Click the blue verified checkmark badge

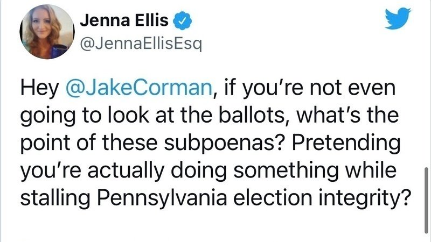[182, 20]
